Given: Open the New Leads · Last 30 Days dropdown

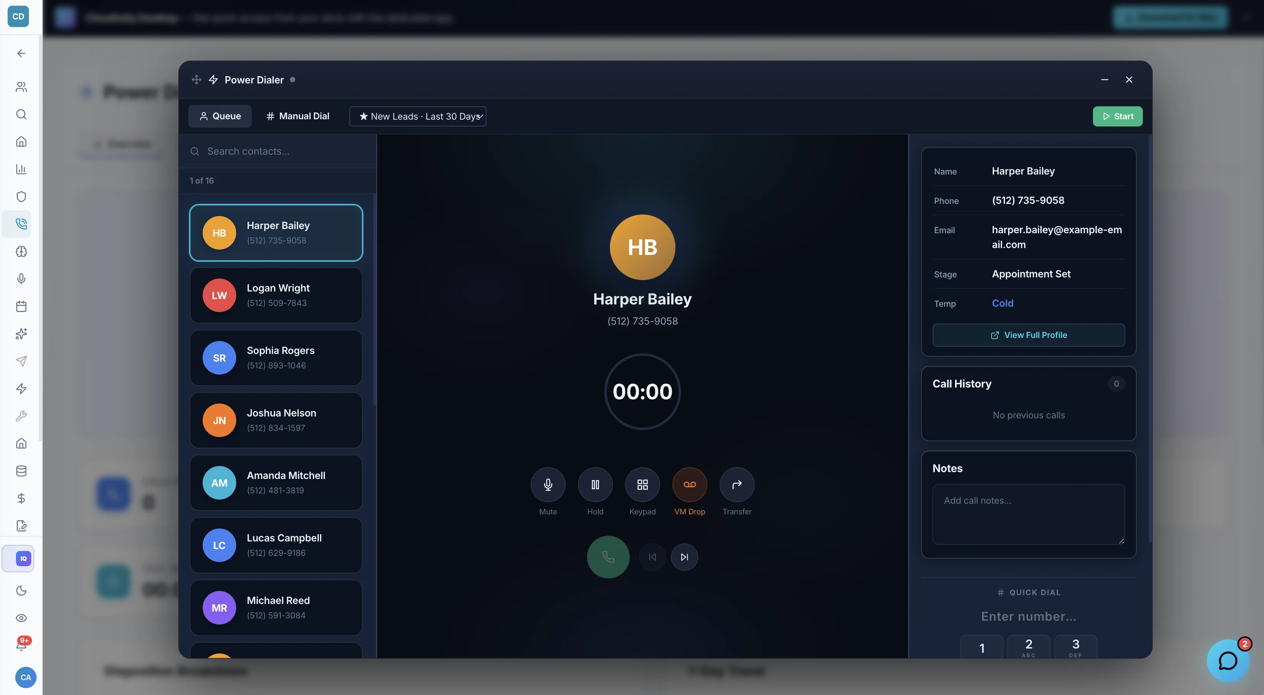Looking at the screenshot, I should click(x=418, y=116).
